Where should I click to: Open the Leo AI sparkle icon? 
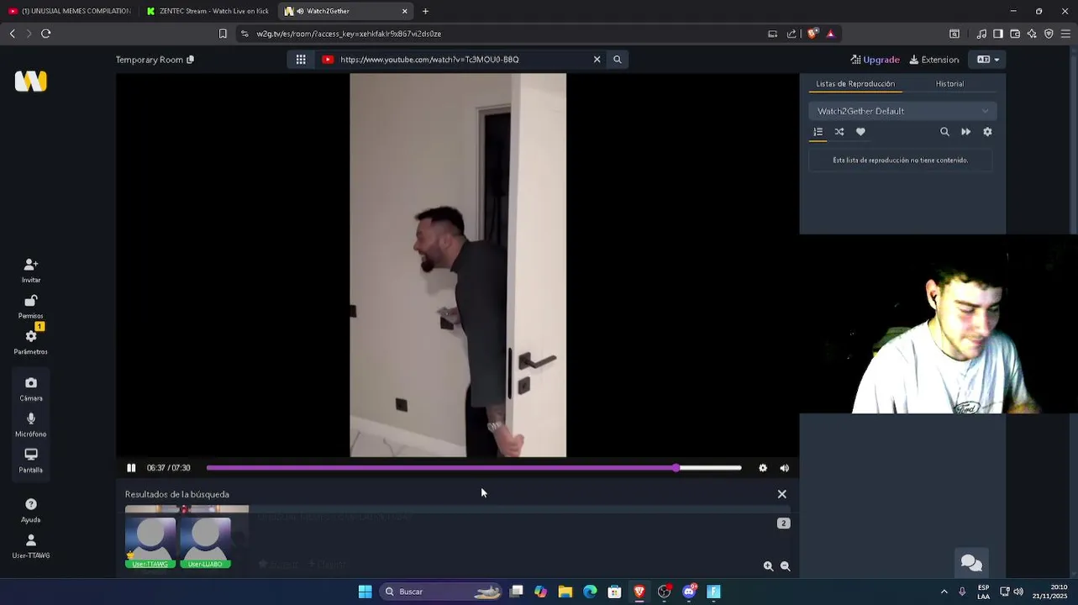(1032, 34)
